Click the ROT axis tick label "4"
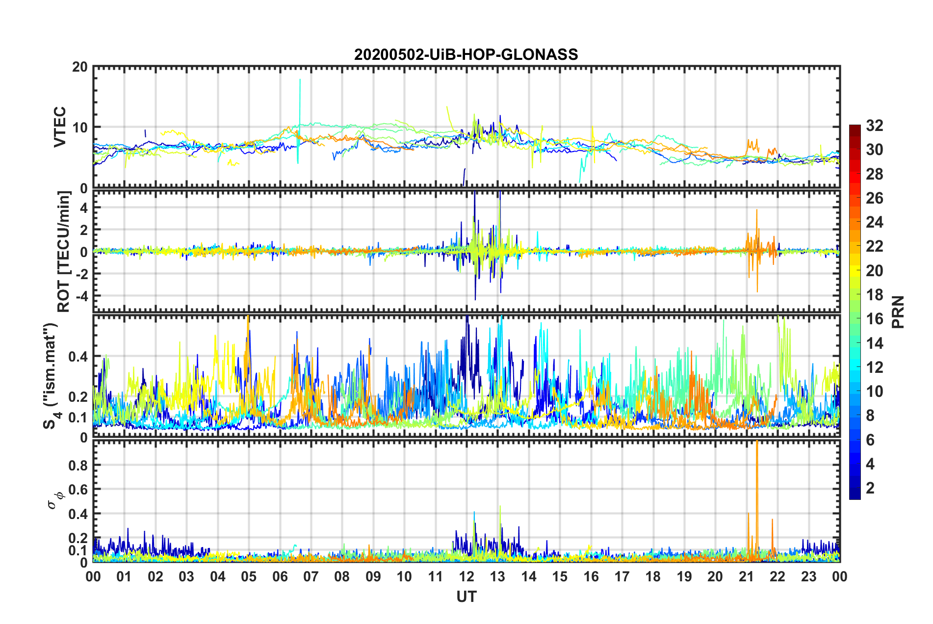Screen dimensions: 933x624 point(84,208)
